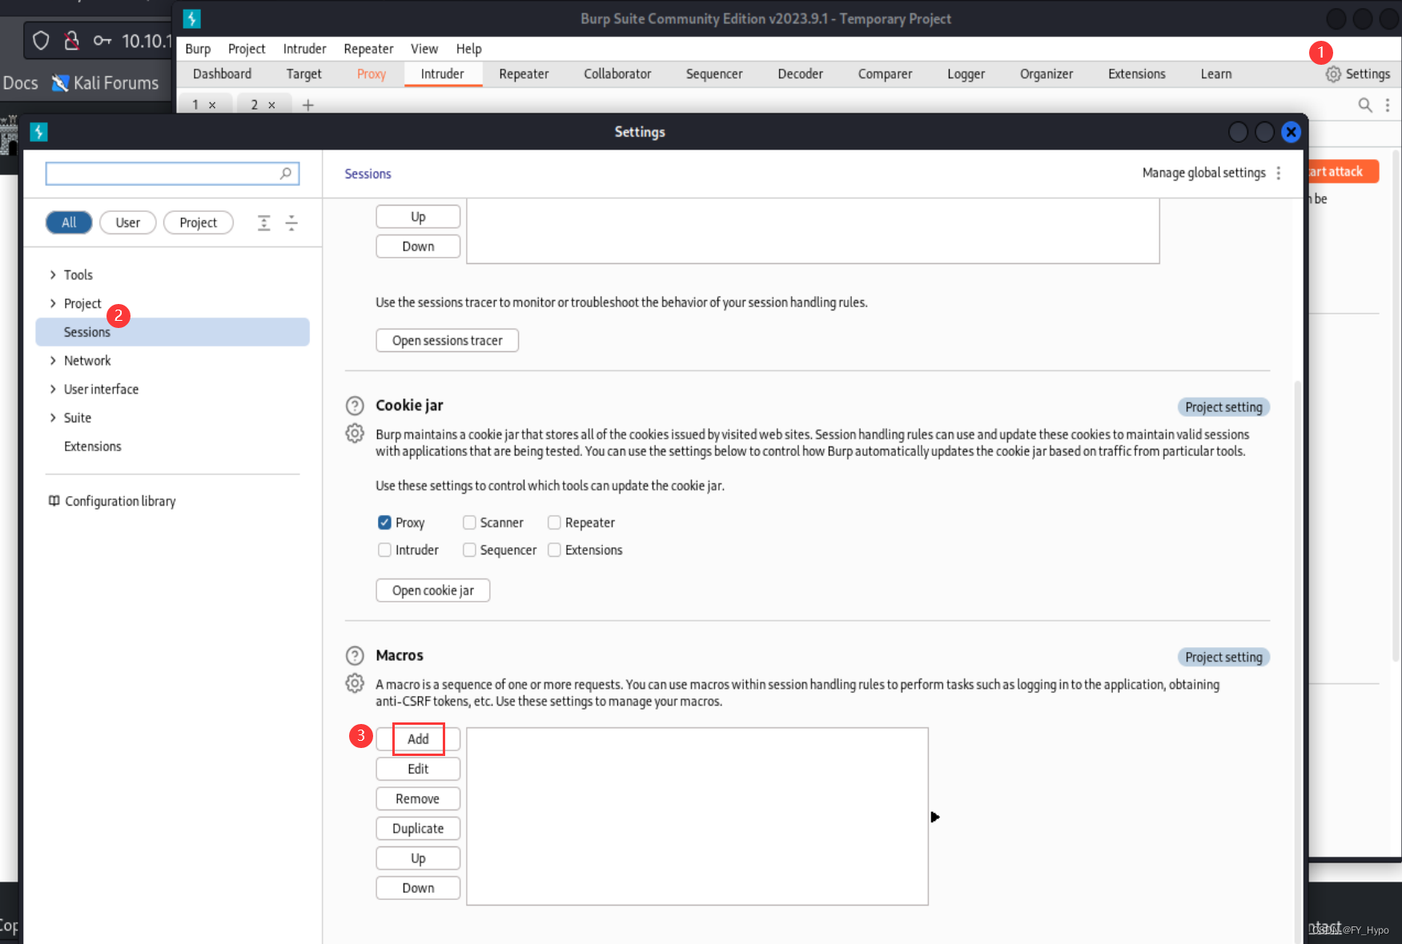Click the macros Remove button
This screenshot has height=944, width=1402.
point(418,798)
